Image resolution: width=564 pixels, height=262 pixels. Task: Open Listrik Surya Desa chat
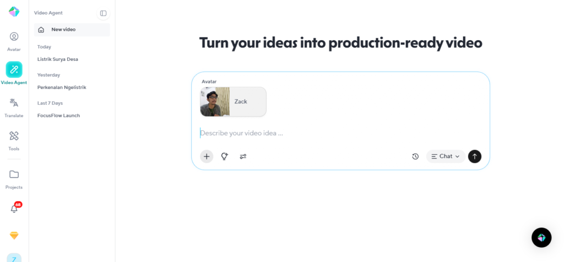coord(58,59)
